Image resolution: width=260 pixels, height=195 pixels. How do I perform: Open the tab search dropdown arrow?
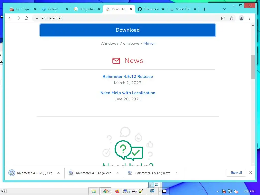[x=224, y=9]
